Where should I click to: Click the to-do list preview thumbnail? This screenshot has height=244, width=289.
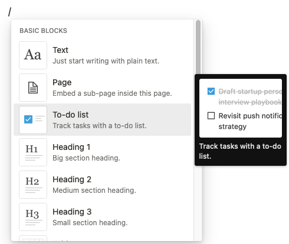point(241,108)
